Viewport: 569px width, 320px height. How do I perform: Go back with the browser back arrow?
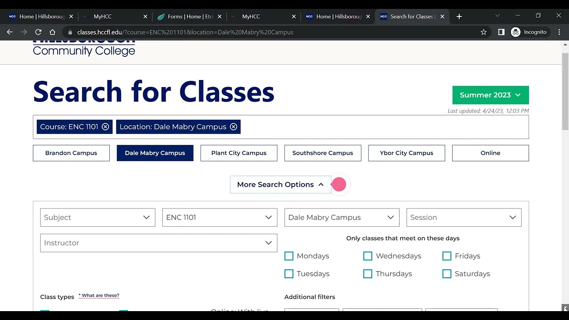tap(10, 32)
